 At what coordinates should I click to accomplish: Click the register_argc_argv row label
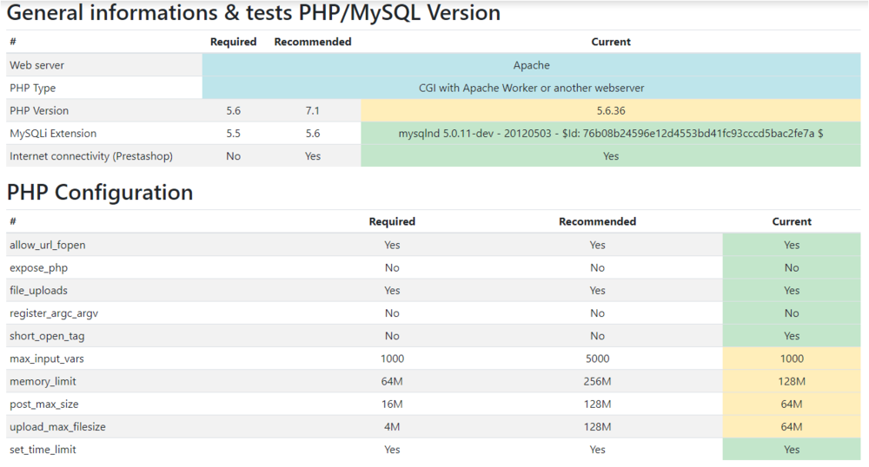(x=48, y=312)
